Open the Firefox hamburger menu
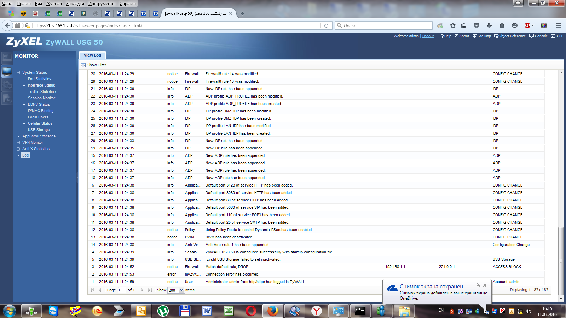 click(559, 25)
